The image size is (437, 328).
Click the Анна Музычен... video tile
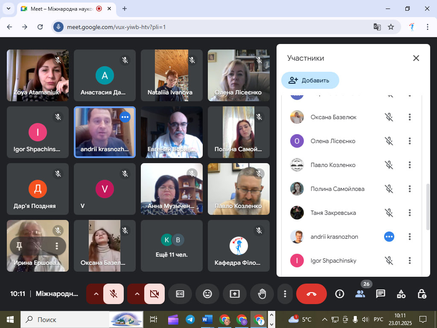(172, 189)
